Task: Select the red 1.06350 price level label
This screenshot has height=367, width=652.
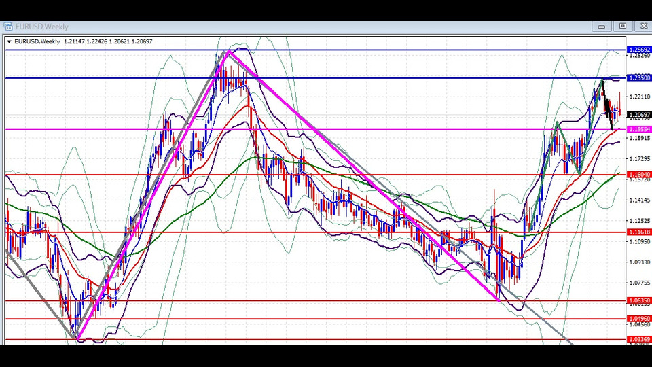Action: coord(639,300)
